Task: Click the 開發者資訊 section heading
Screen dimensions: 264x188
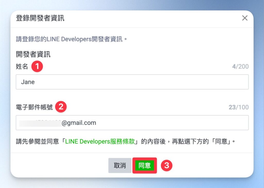Action: click(x=33, y=54)
